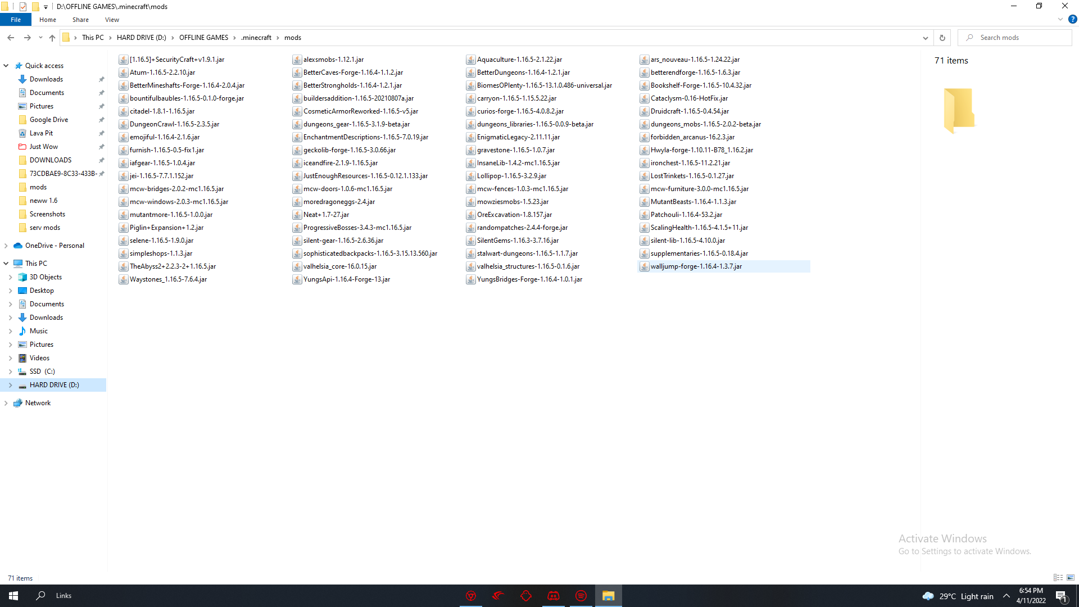The width and height of the screenshot is (1079, 607).
Task: Open the Windows Start menu
Action: click(13, 596)
